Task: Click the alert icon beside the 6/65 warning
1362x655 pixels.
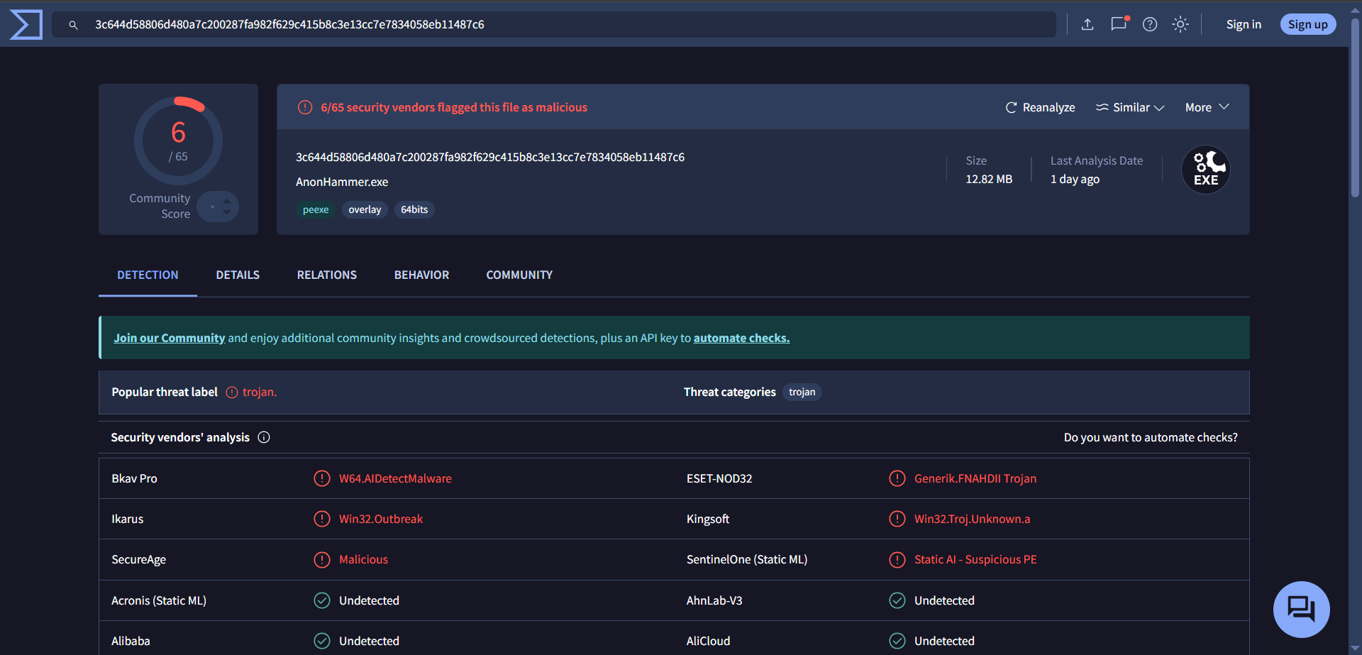Action: click(x=305, y=107)
